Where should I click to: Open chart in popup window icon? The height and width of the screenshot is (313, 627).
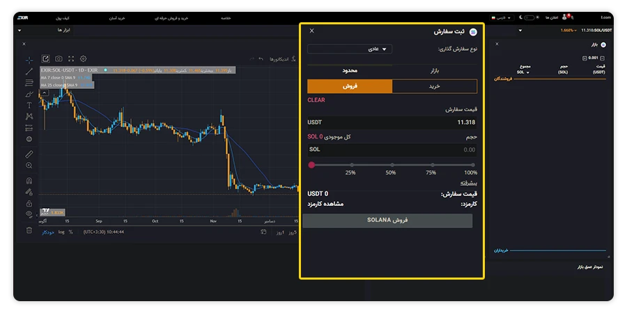pos(45,58)
